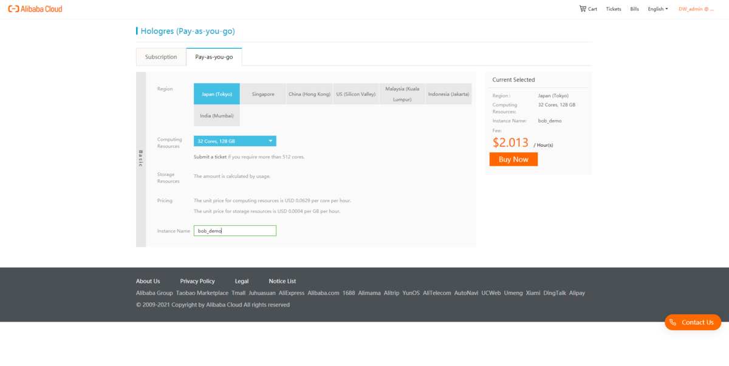Switch to the Subscription tab
Screen dimensions: 729x366
click(x=161, y=57)
